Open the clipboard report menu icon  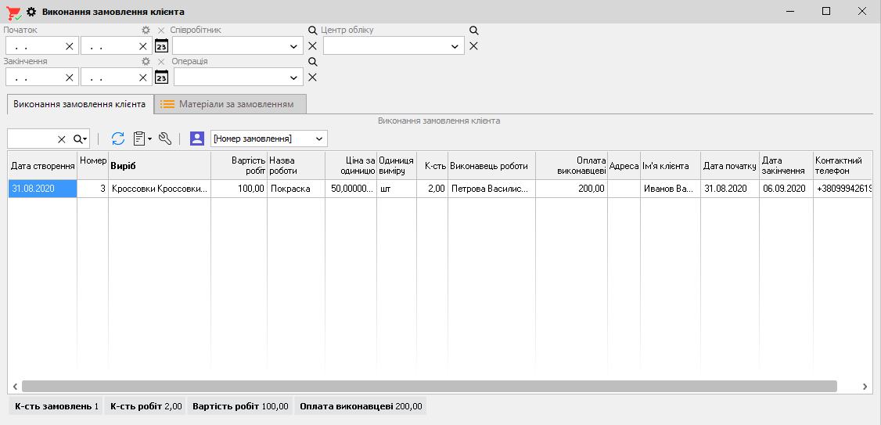pyautogui.click(x=142, y=139)
